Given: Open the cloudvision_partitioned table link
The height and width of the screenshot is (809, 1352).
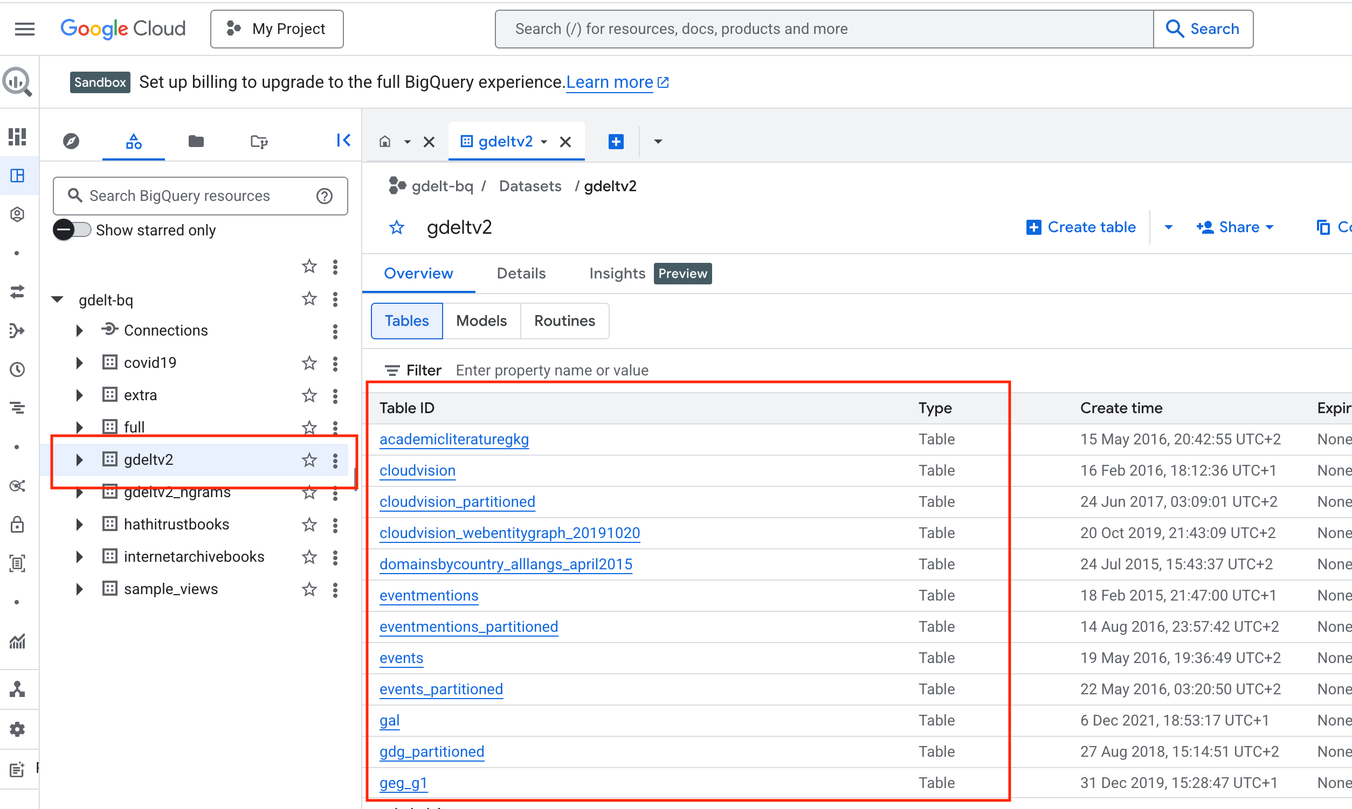Looking at the screenshot, I should click(457, 502).
